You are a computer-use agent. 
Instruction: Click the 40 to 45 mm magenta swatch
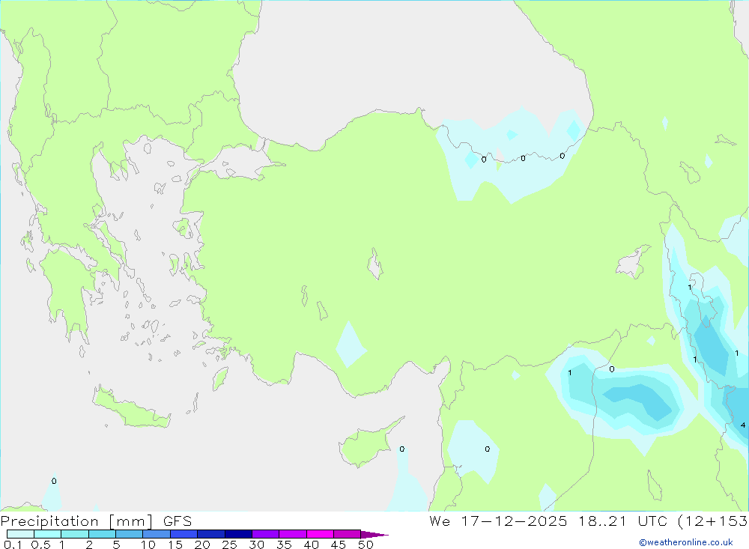(x=320, y=534)
